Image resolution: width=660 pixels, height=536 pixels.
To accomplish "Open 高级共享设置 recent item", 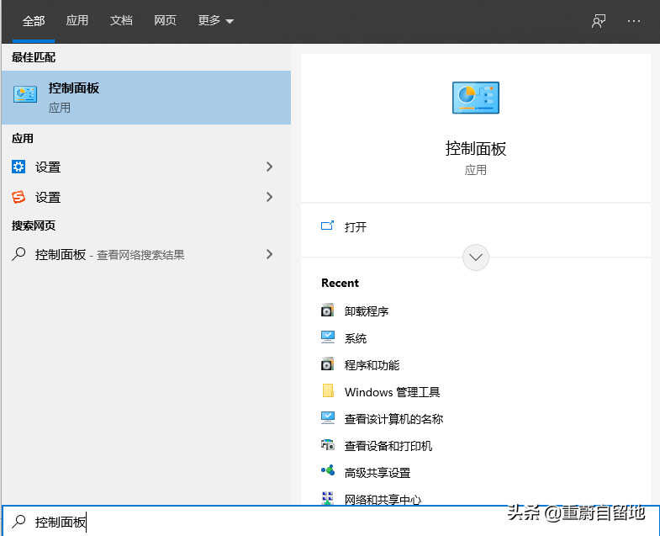I will click(377, 473).
